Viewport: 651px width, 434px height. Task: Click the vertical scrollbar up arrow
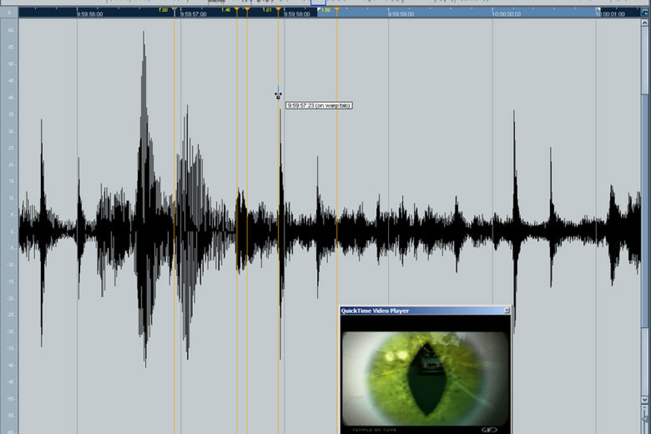click(644, 23)
